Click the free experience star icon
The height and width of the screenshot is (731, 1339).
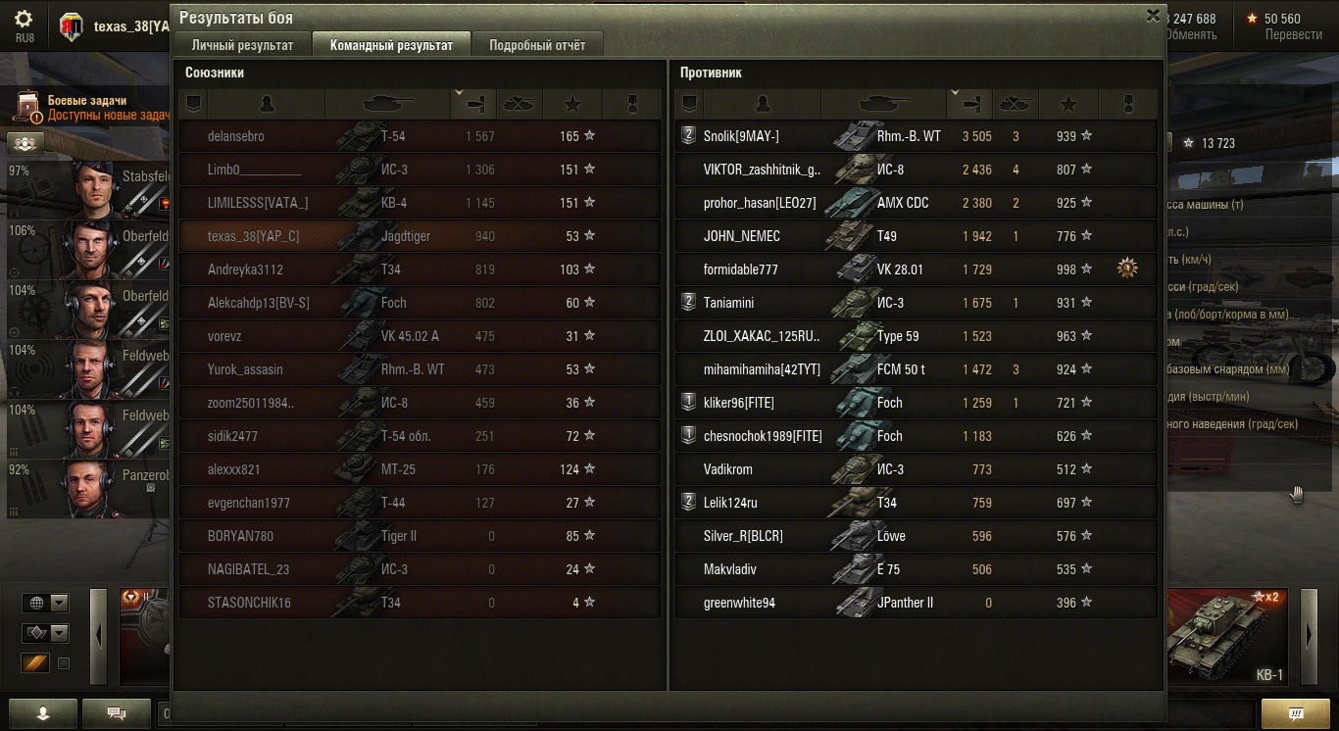click(1189, 143)
